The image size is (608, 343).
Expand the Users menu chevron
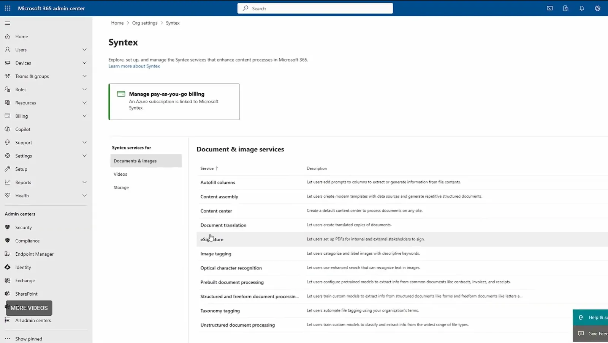point(84,50)
